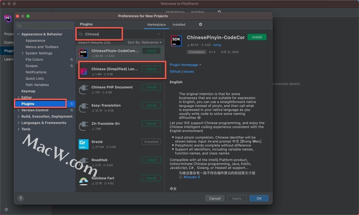Install Chinese (Simplified) Language Pack

click(x=151, y=69)
